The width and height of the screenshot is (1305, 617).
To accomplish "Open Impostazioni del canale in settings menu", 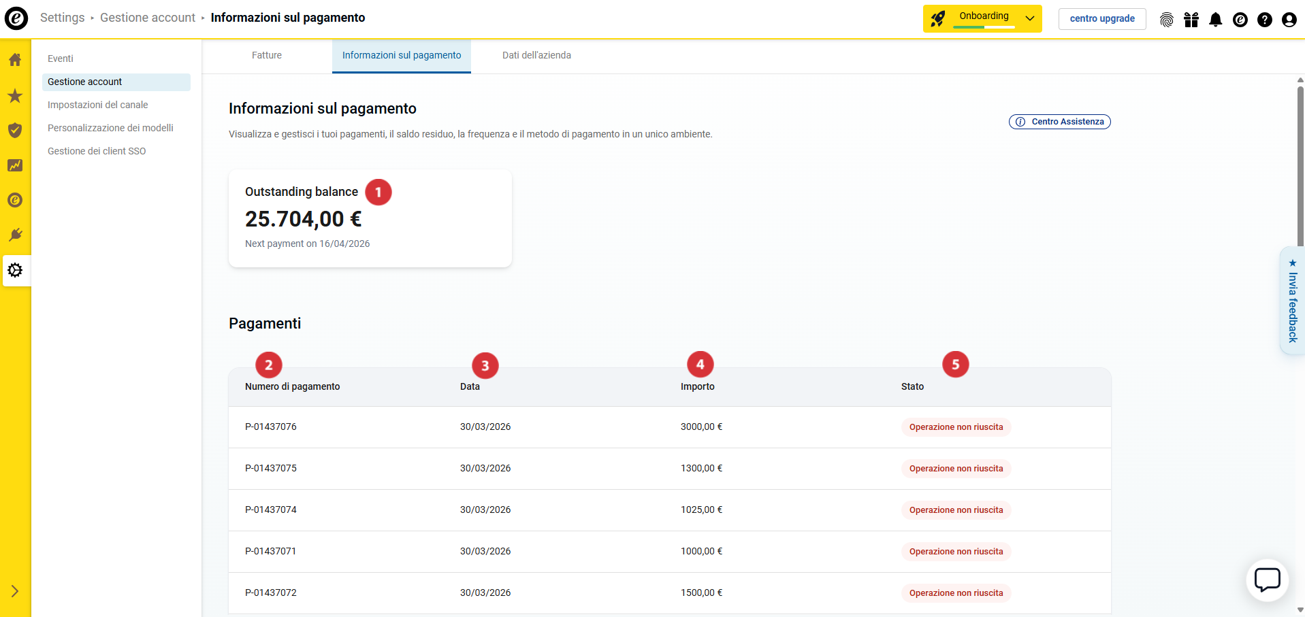I will (97, 105).
